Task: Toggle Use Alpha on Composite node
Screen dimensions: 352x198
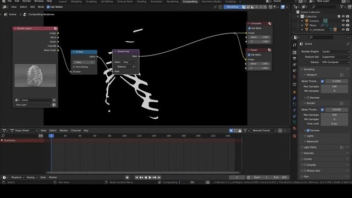Action: [249, 28]
